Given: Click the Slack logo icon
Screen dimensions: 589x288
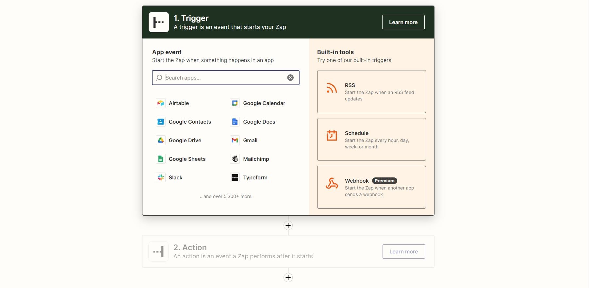Looking at the screenshot, I should (160, 177).
